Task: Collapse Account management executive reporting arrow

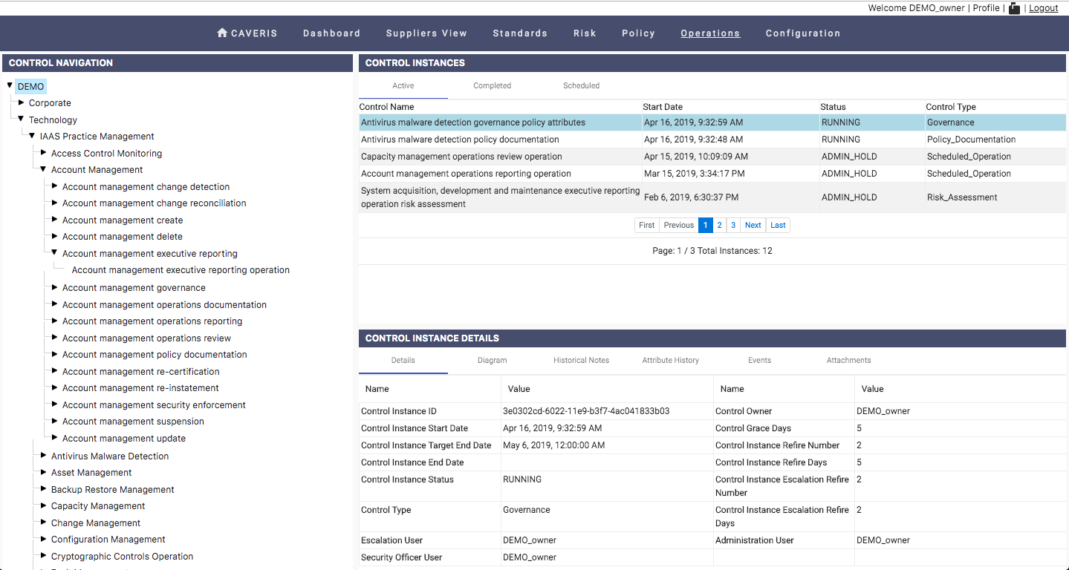Action: click(54, 253)
